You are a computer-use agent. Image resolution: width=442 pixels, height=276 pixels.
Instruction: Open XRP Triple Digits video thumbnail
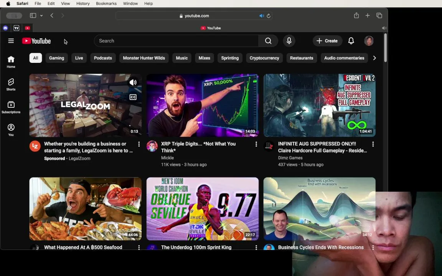(203, 105)
